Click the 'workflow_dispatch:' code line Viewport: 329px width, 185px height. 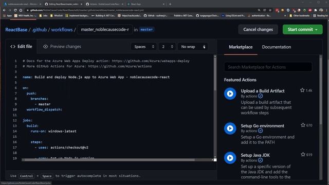pos(44,109)
